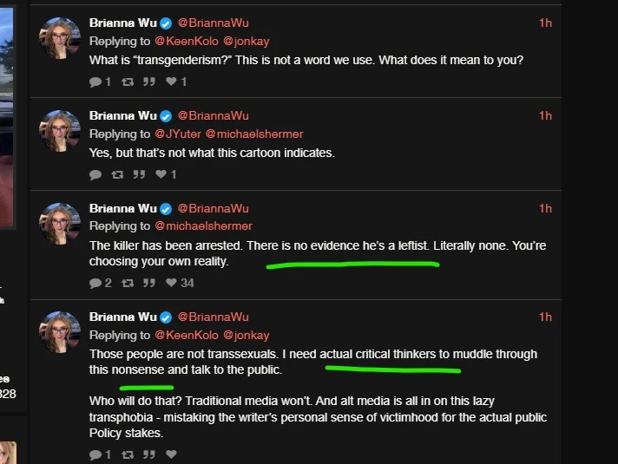618x464 pixels.
Task: Open the @JYuter profile mention
Action: click(176, 134)
